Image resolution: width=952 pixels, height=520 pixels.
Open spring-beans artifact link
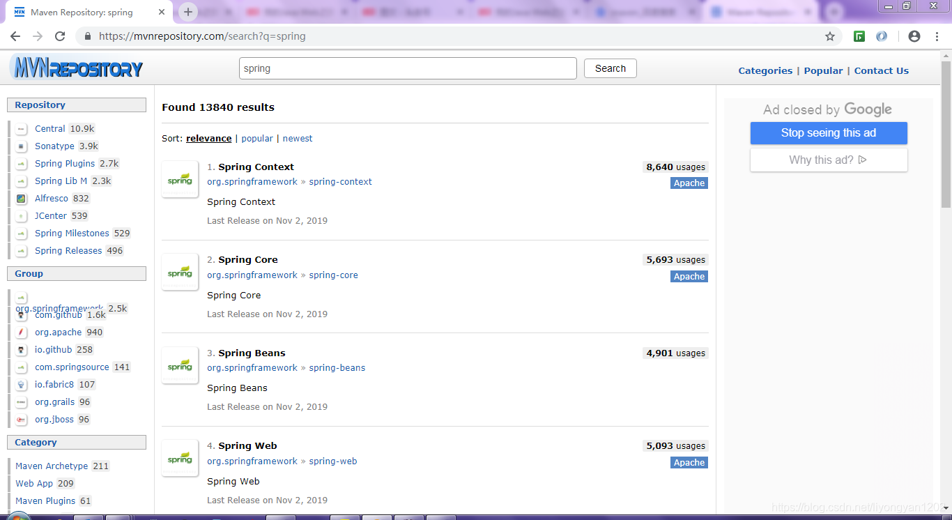click(337, 367)
